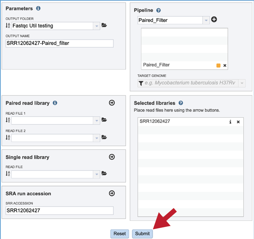Add pipeline step with plus icon
Screen dimensions: 254x239
pos(214,19)
